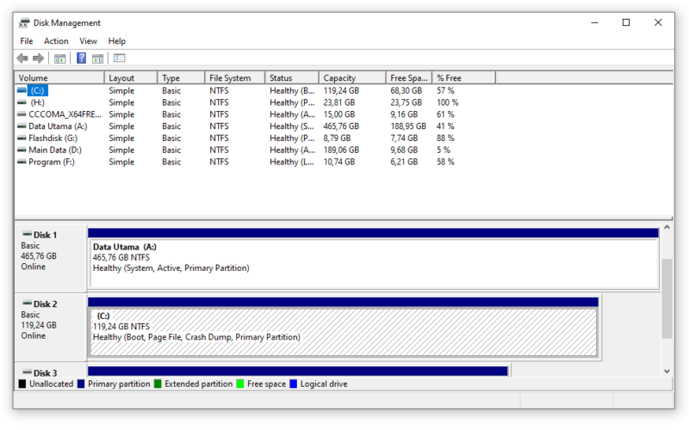
Task: Click the Free space legend swatch
Action: click(x=240, y=384)
